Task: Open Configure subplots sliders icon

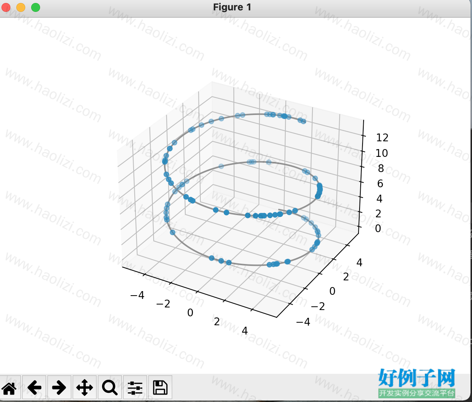Action: tap(135, 388)
